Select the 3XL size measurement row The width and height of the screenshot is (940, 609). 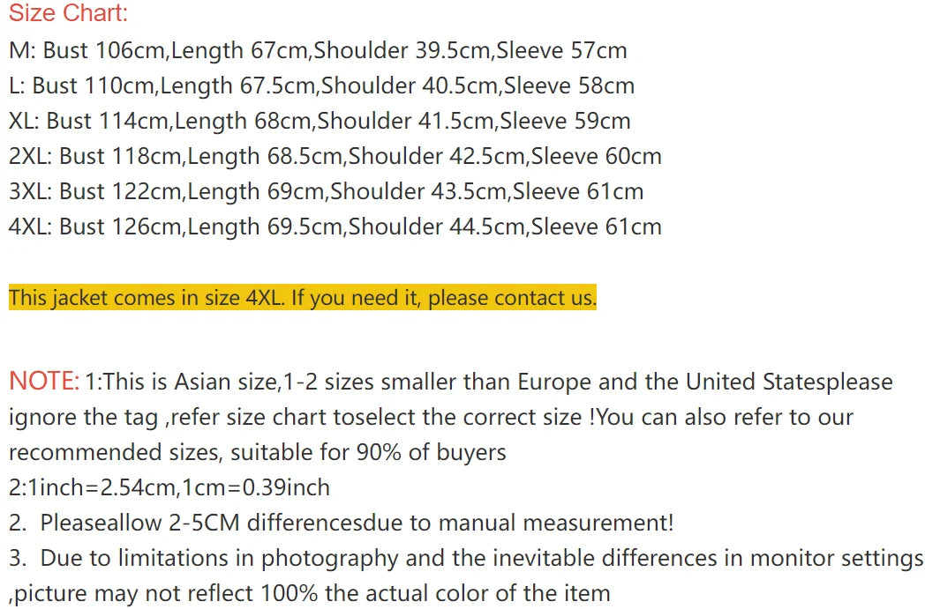coord(326,191)
